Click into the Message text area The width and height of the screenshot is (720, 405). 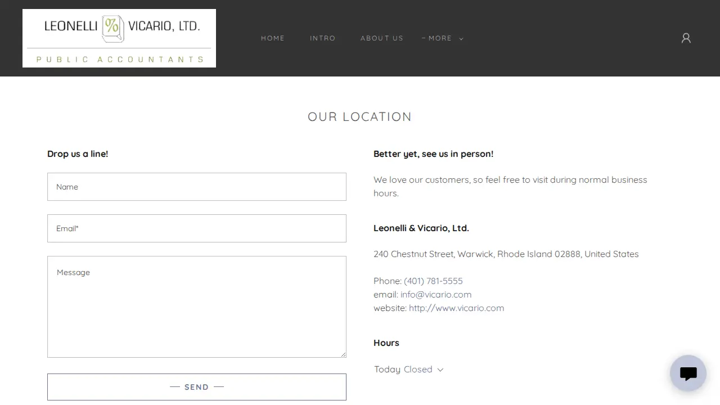pyautogui.click(x=197, y=307)
